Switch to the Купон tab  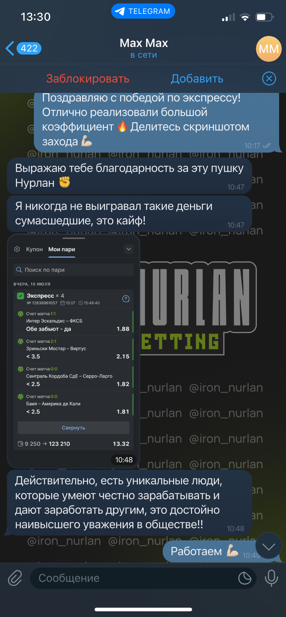click(x=35, y=249)
